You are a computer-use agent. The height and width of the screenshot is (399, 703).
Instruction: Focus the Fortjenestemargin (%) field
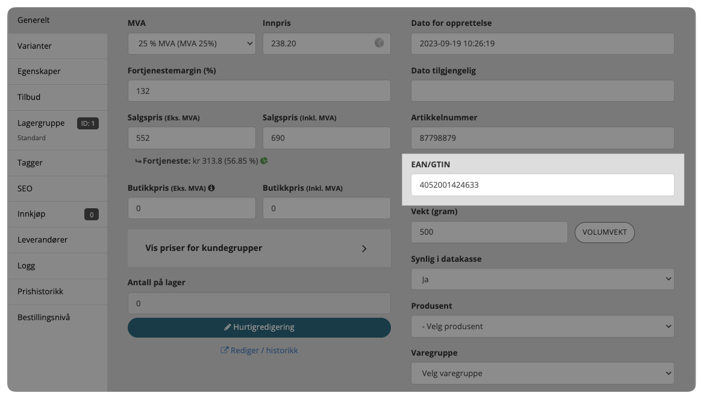tap(259, 91)
